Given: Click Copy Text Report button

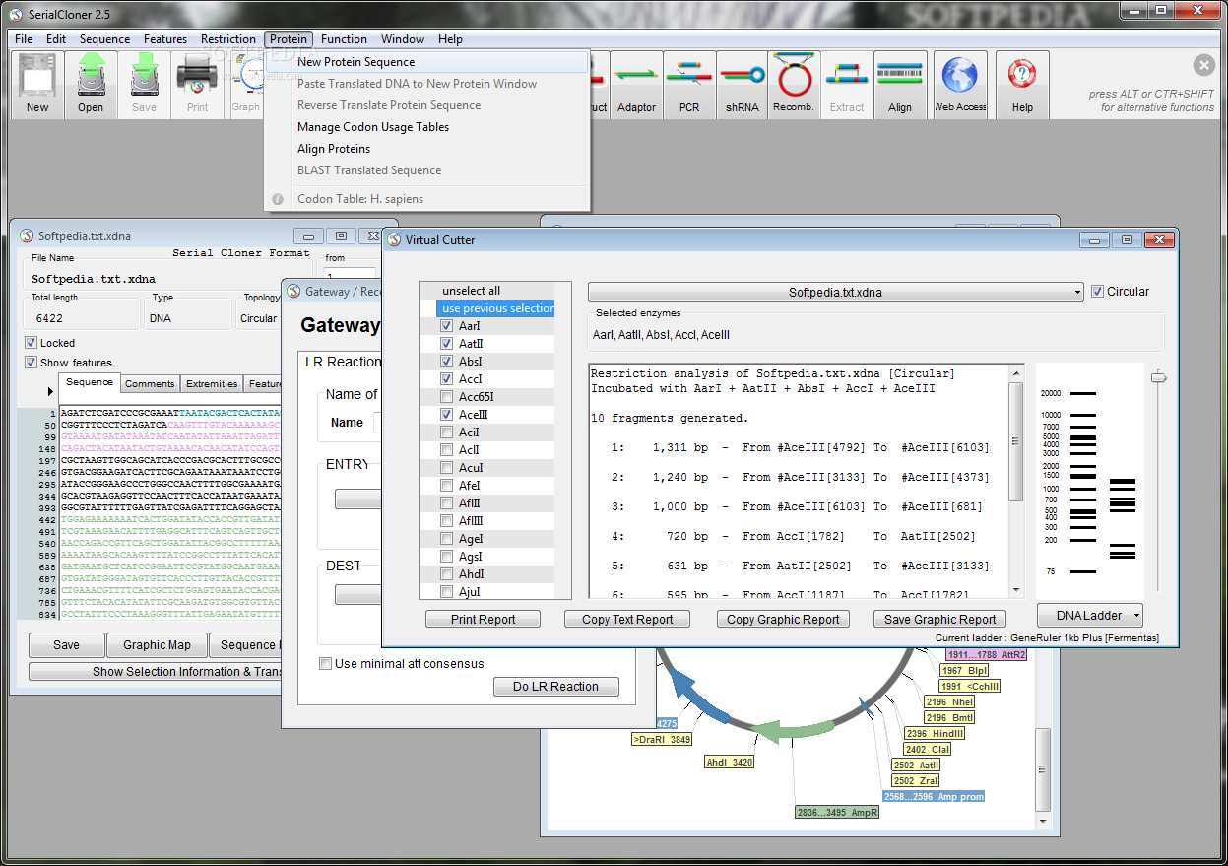Looking at the screenshot, I should coord(627,620).
